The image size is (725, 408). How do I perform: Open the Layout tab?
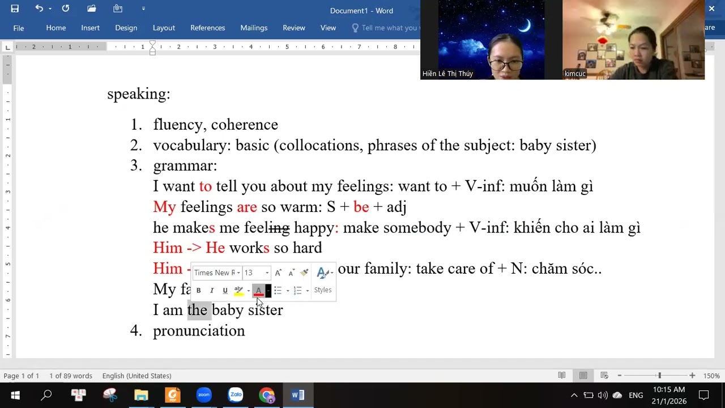tap(164, 28)
